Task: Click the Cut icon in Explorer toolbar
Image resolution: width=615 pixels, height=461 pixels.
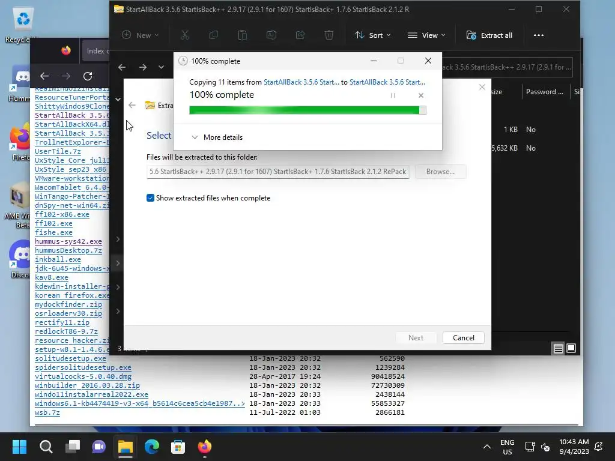Action: click(x=185, y=35)
